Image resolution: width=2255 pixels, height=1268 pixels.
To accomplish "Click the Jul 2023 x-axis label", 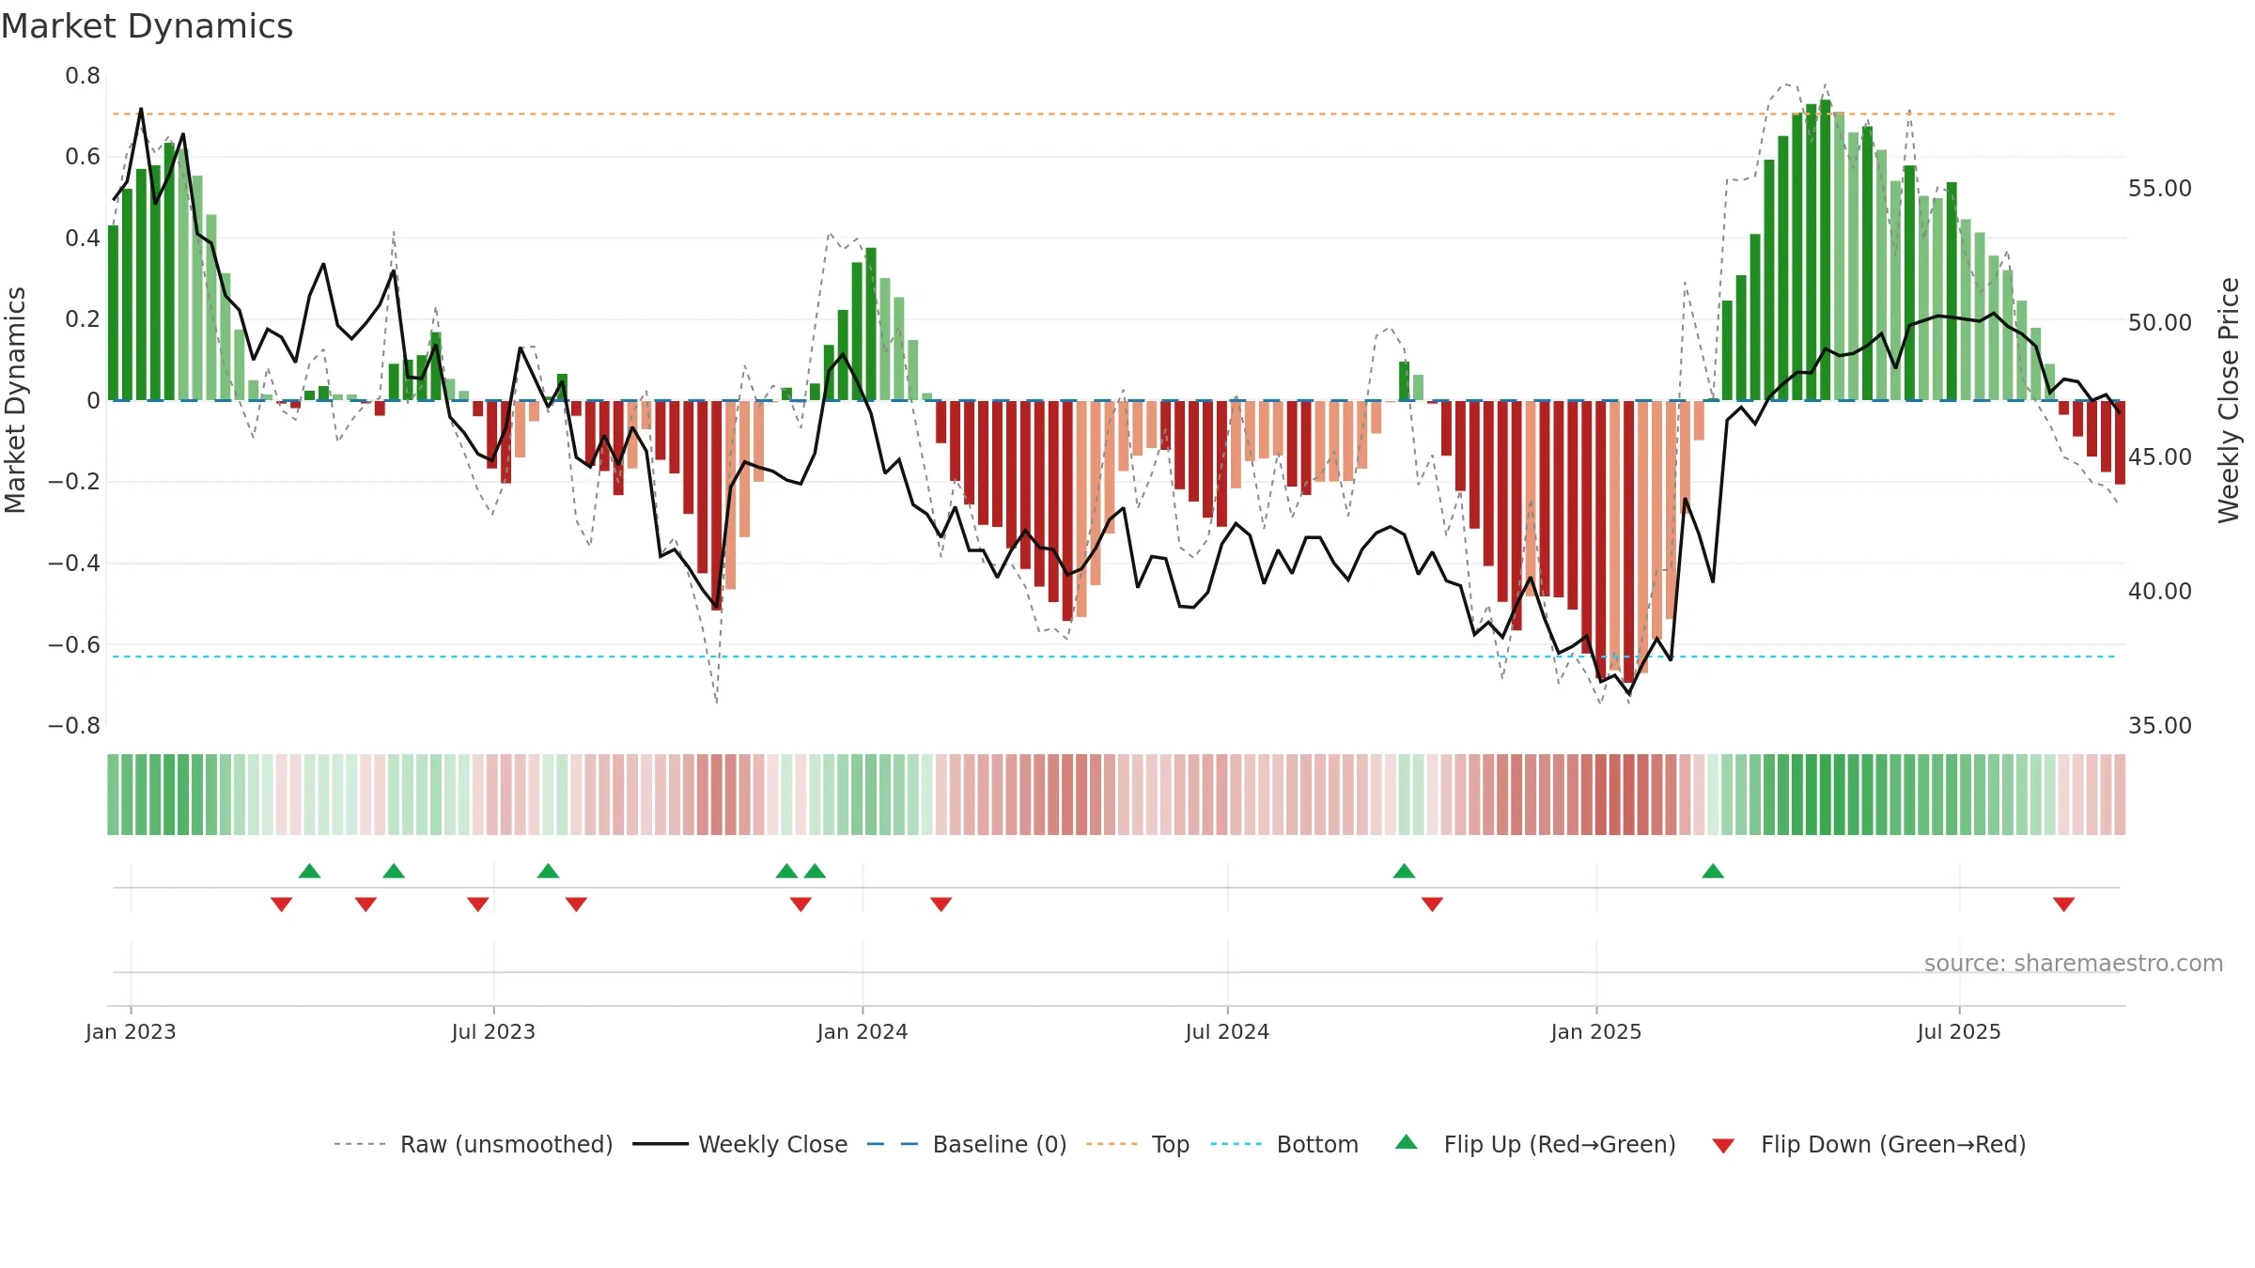I will (x=493, y=1031).
